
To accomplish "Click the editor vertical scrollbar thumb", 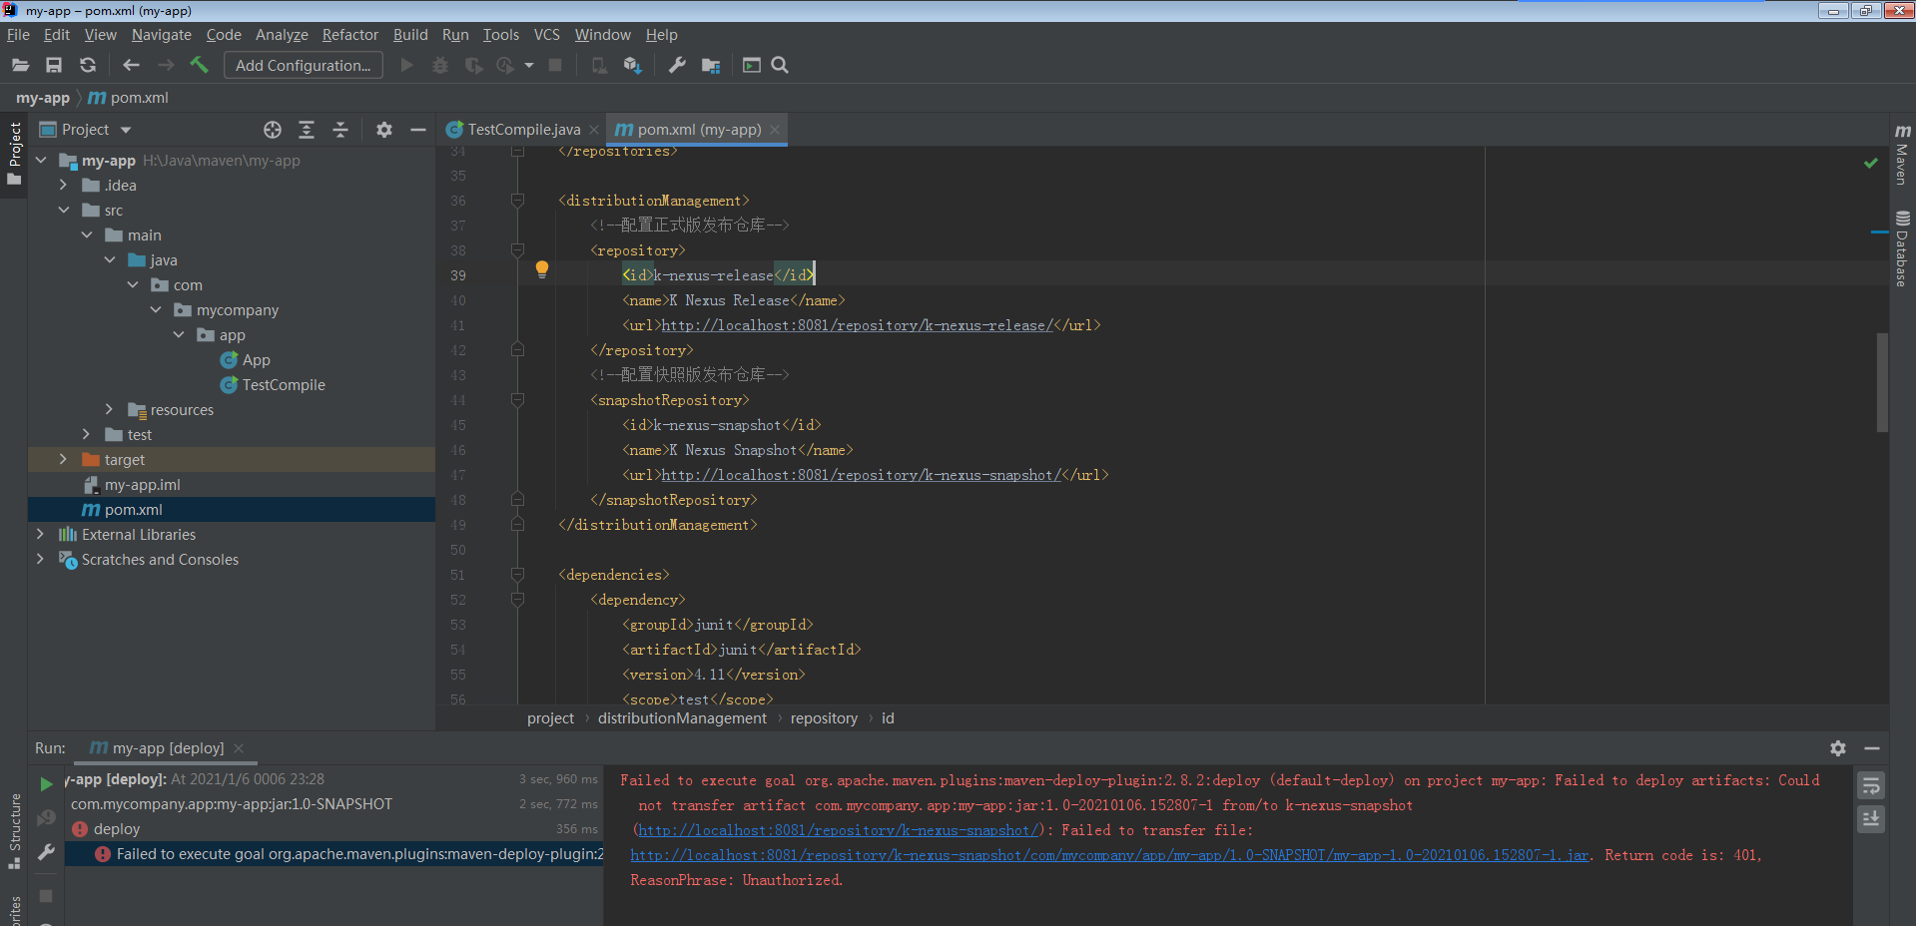I will point(1882,381).
